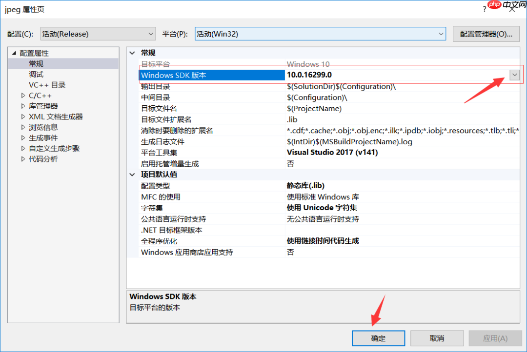The width and height of the screenshot is (527, 352).
Task: Collapse the 常规 properties section chevron
Action: pos(132,53)
